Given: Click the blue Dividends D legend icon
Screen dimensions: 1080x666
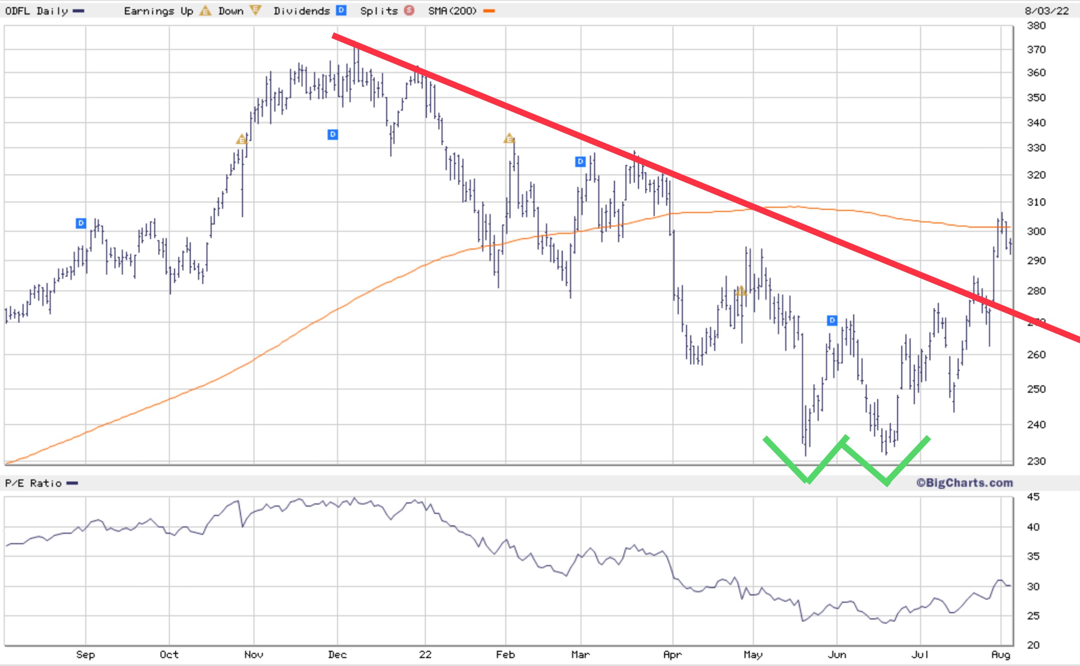Looking at the screenshot, I should coord(341,11).
